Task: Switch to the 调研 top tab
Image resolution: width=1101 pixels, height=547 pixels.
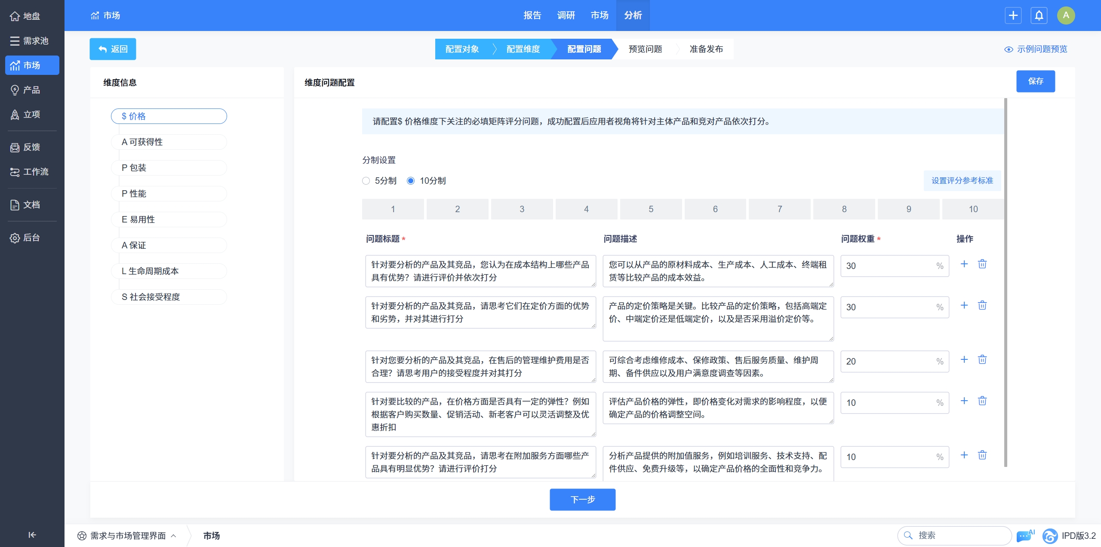Action: coord(566,15)
